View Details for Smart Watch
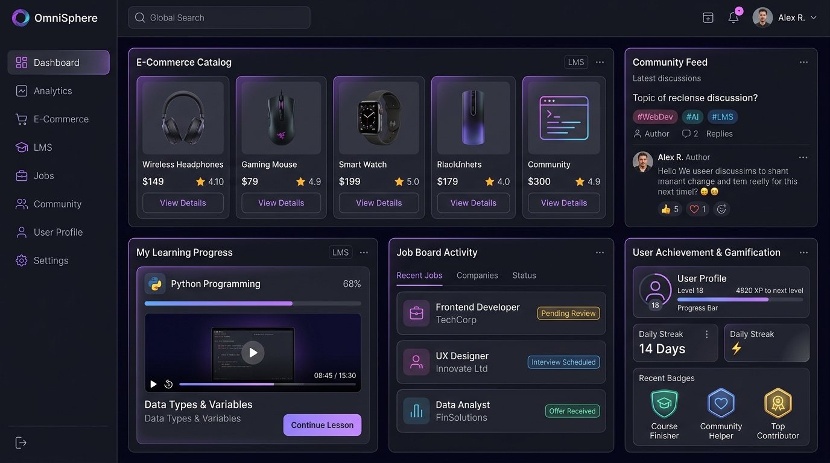This screenshot has height=463, width=830. click(379, 203)
